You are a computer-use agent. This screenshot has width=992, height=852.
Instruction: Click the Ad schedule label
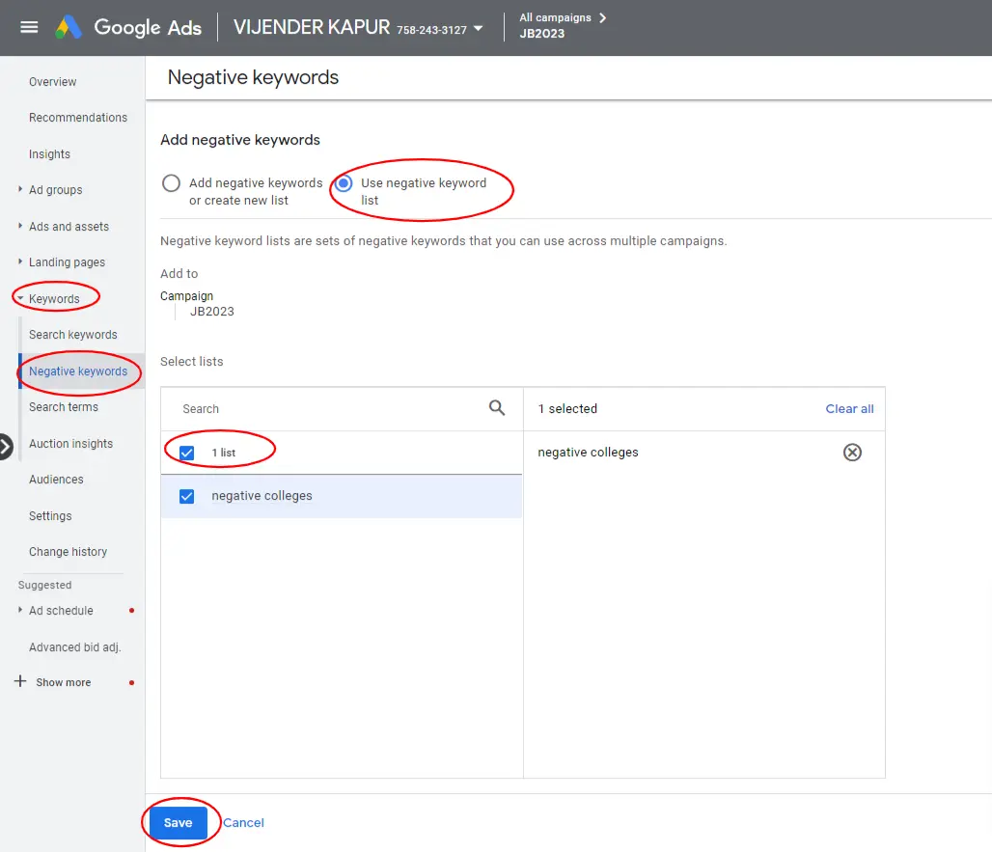[61, 611]
